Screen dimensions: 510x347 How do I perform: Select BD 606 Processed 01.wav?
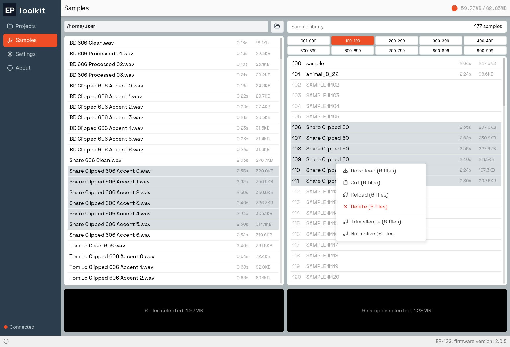point(173,54)
